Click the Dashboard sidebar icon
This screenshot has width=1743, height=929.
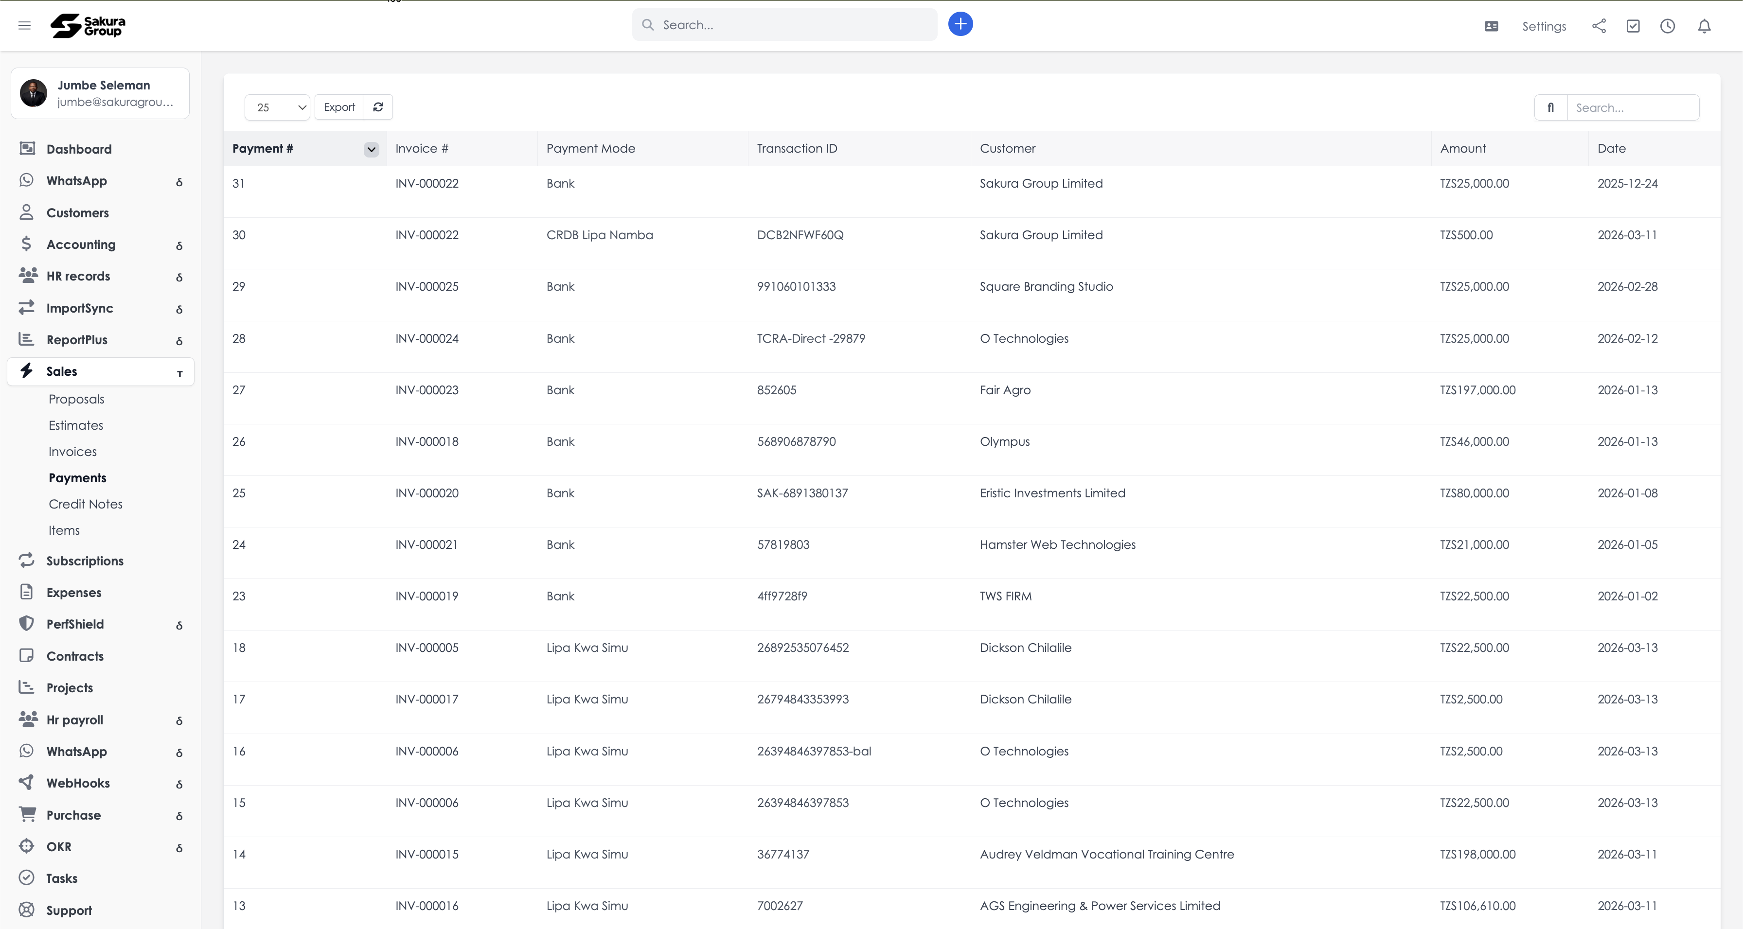[x=27, y=149]
